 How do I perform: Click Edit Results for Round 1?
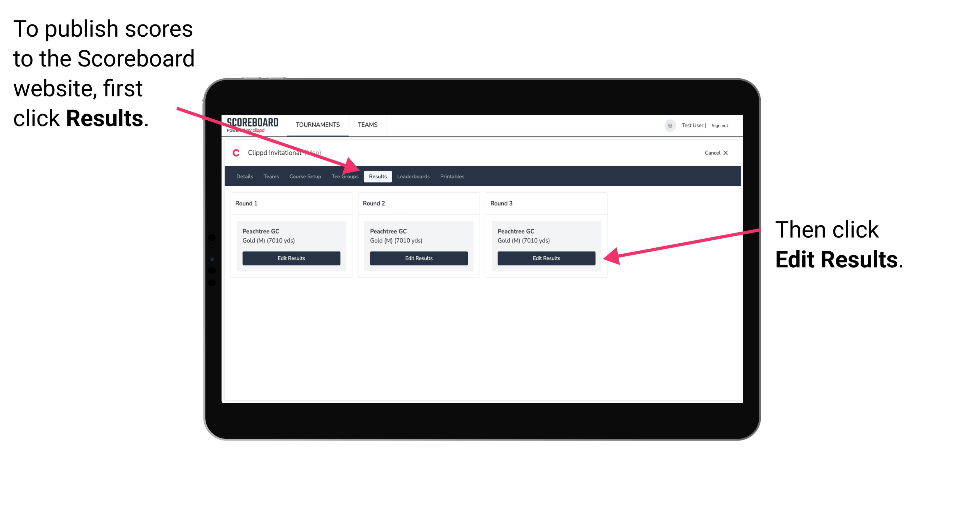[x=292, y=258]
